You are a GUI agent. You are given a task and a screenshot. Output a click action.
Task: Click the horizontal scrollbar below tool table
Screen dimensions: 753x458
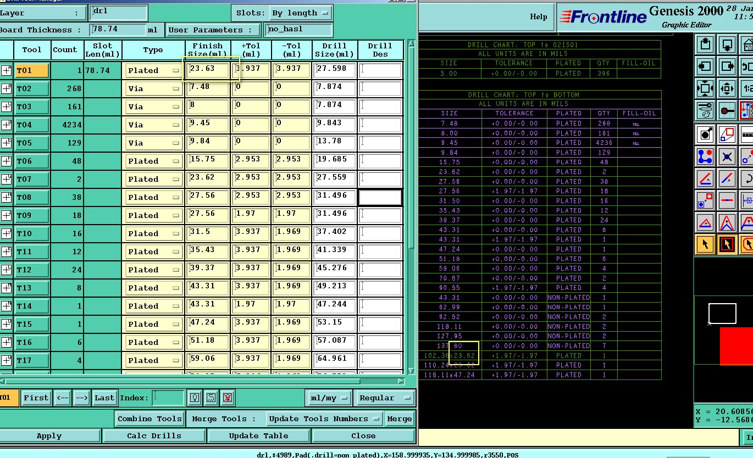pyautogui.click(x=203, y=381)
